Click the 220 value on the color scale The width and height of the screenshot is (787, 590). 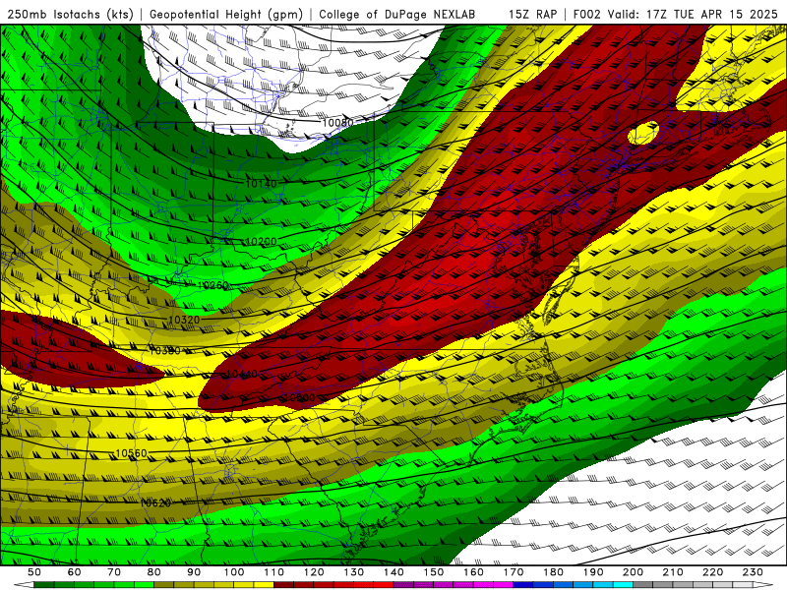click(712, 572)
